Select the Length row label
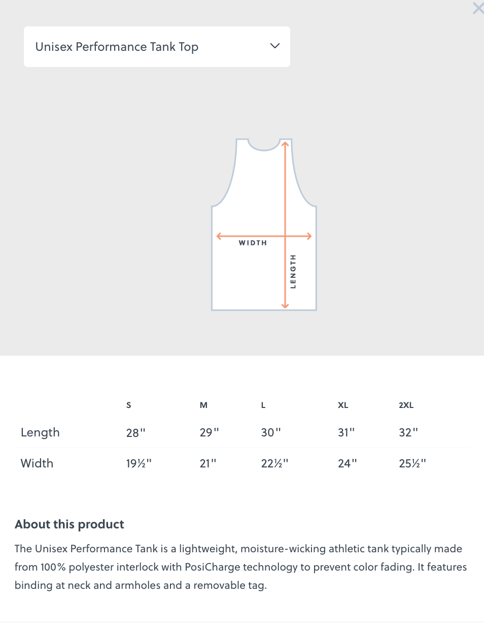484x630 pixels. (40, 432)
